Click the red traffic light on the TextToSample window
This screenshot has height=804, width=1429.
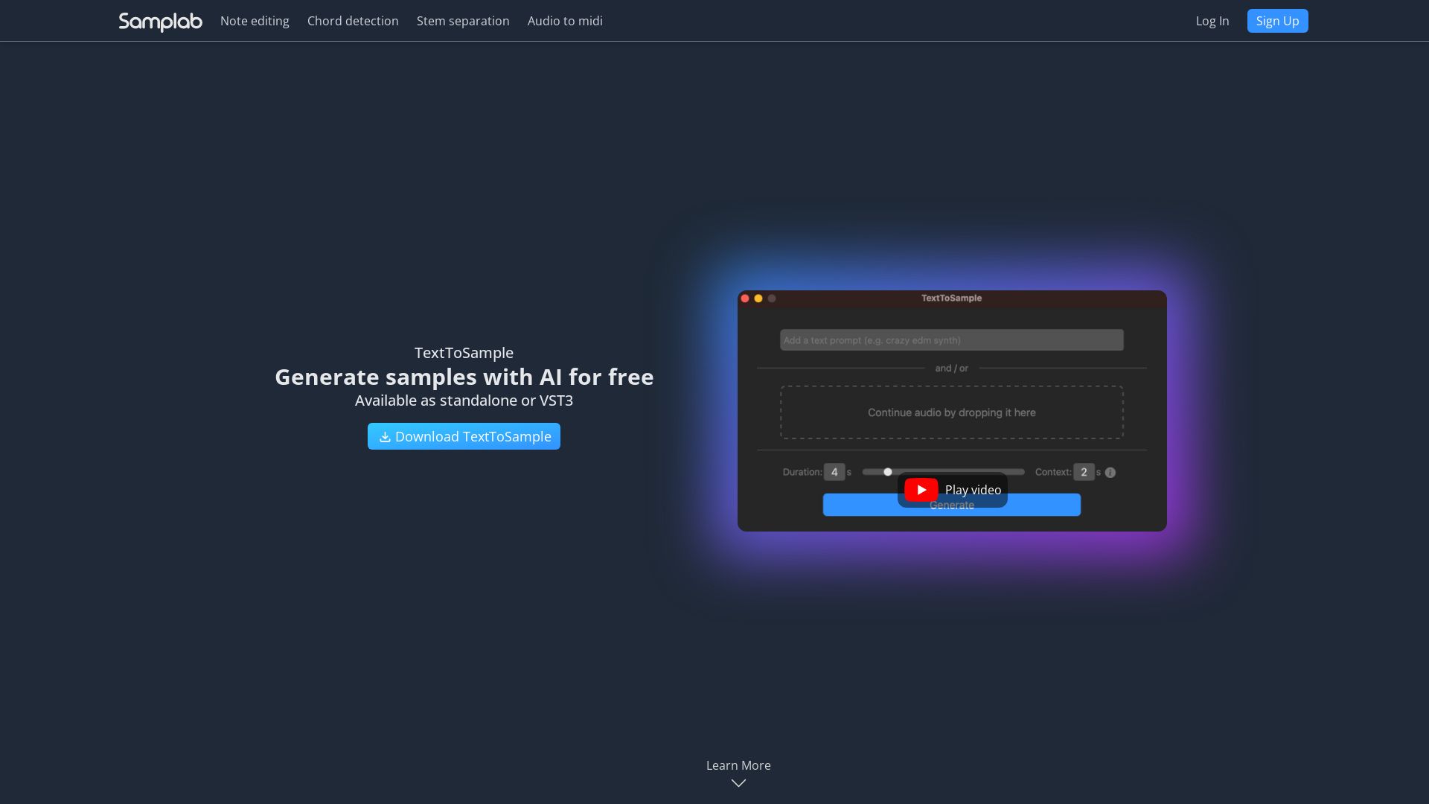tap(746, 298)
